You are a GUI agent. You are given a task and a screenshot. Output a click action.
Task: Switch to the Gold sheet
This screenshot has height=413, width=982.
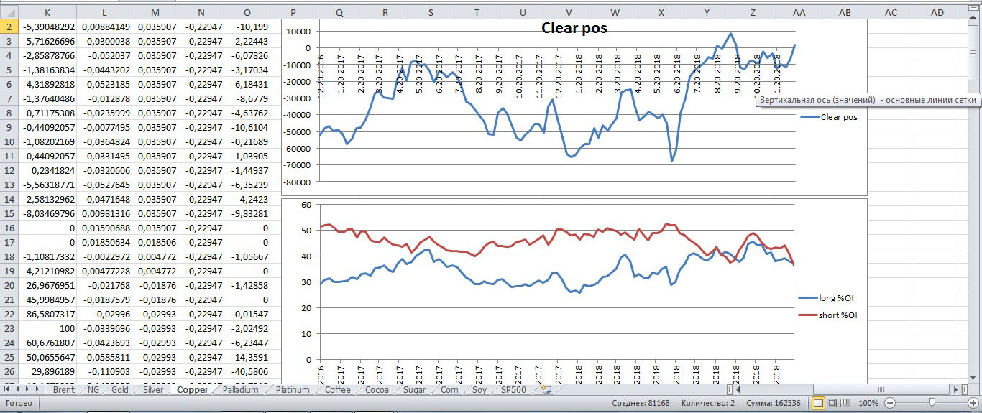pyautogui.click(x=120, y=390)
